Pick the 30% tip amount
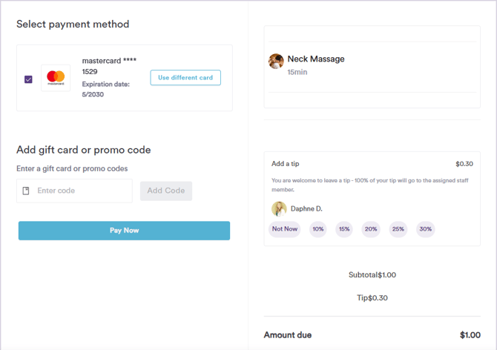This screenshot has width=497, height=350. [425, 229]
